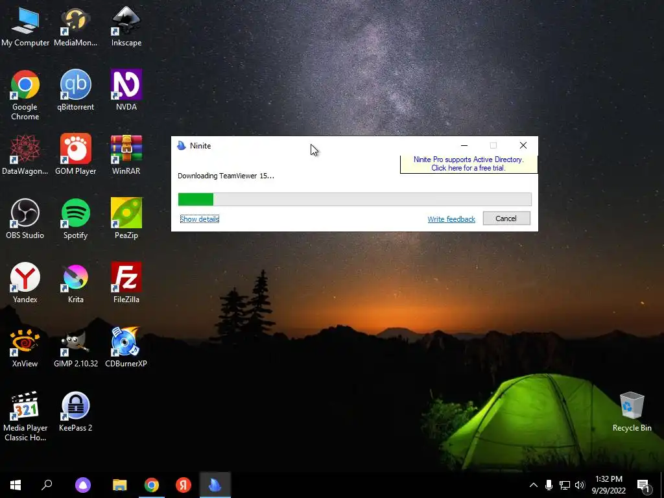The height and width of the screenshot is (498, 664).
Task: Click XnView desktop shortcut
Action: 25,348
